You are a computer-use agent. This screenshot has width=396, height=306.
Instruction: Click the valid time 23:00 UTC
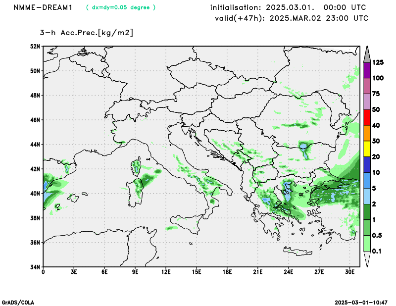pyautogui.click(x=347, y=18)
